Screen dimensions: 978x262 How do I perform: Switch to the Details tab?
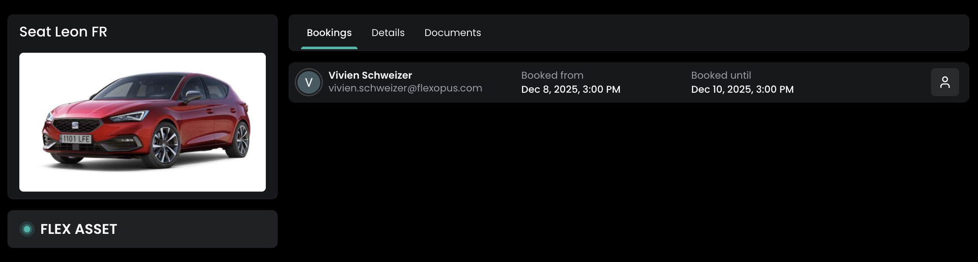coord(388,33)
